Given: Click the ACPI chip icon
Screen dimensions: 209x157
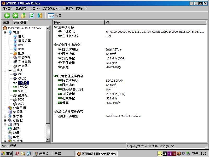Looking at the screenshot, I should (x=15, y=104).
